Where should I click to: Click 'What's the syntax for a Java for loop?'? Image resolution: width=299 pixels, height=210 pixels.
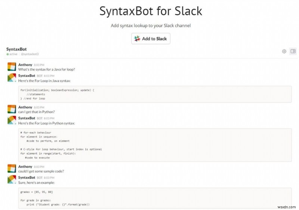click(x=46, y=69)
